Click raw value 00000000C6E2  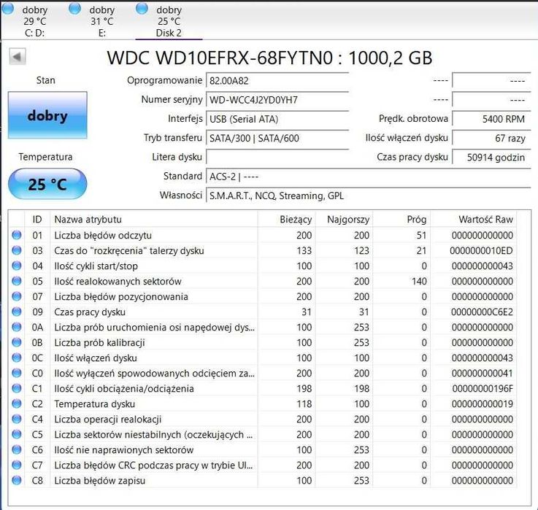[x=482, y=312]
